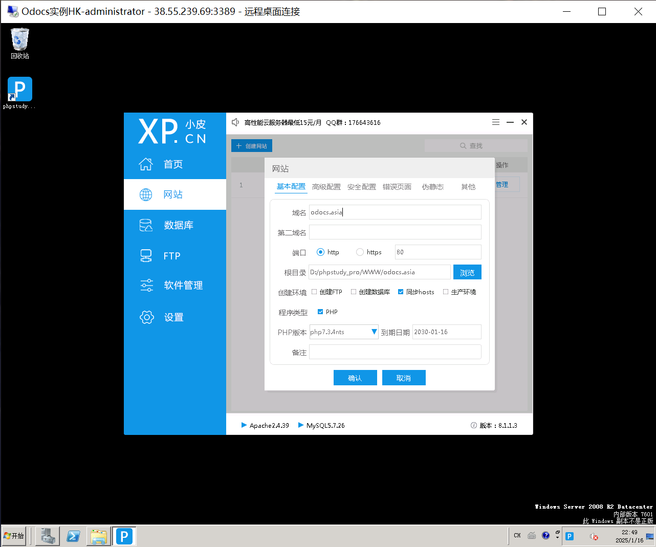The width and height of the screenshot is (656, 547).
Task: Click the home icon in the sidebar
Action: pos(146,164)
